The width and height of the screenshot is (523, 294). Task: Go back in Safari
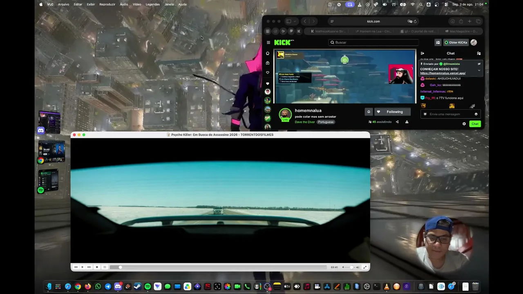[305, 21]
